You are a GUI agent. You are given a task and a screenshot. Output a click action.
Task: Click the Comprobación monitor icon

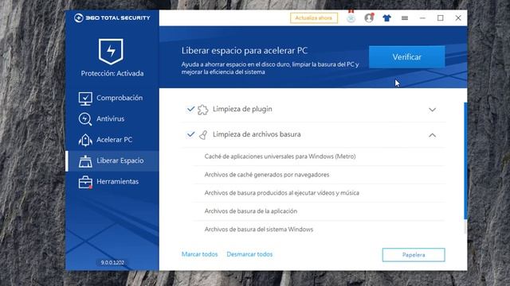85,99
